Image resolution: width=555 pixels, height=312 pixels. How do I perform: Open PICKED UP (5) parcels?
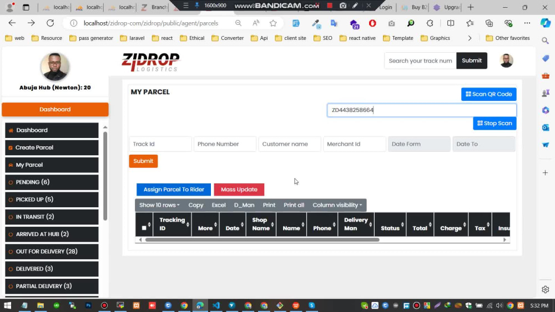click(52, 200)
